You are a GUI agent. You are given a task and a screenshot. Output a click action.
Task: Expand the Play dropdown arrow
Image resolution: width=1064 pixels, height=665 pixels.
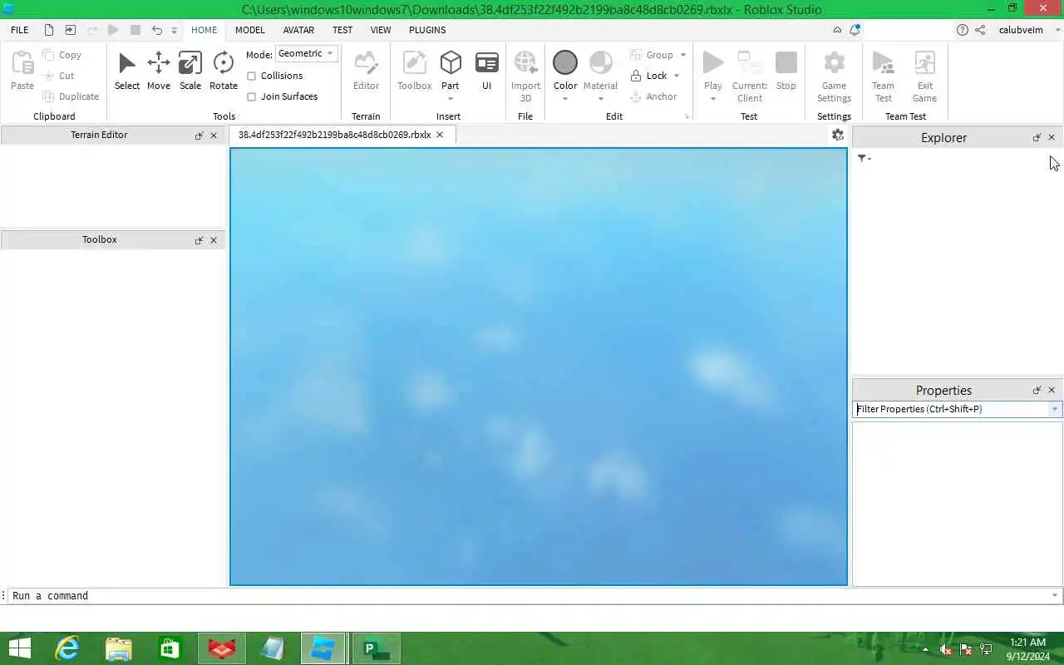713,99
